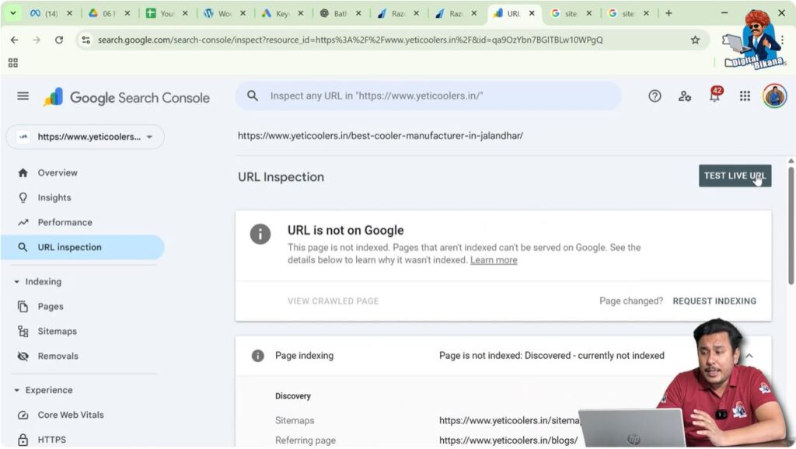
Task: Switch to the Google Sheets You tab
Action: (162, 14)
